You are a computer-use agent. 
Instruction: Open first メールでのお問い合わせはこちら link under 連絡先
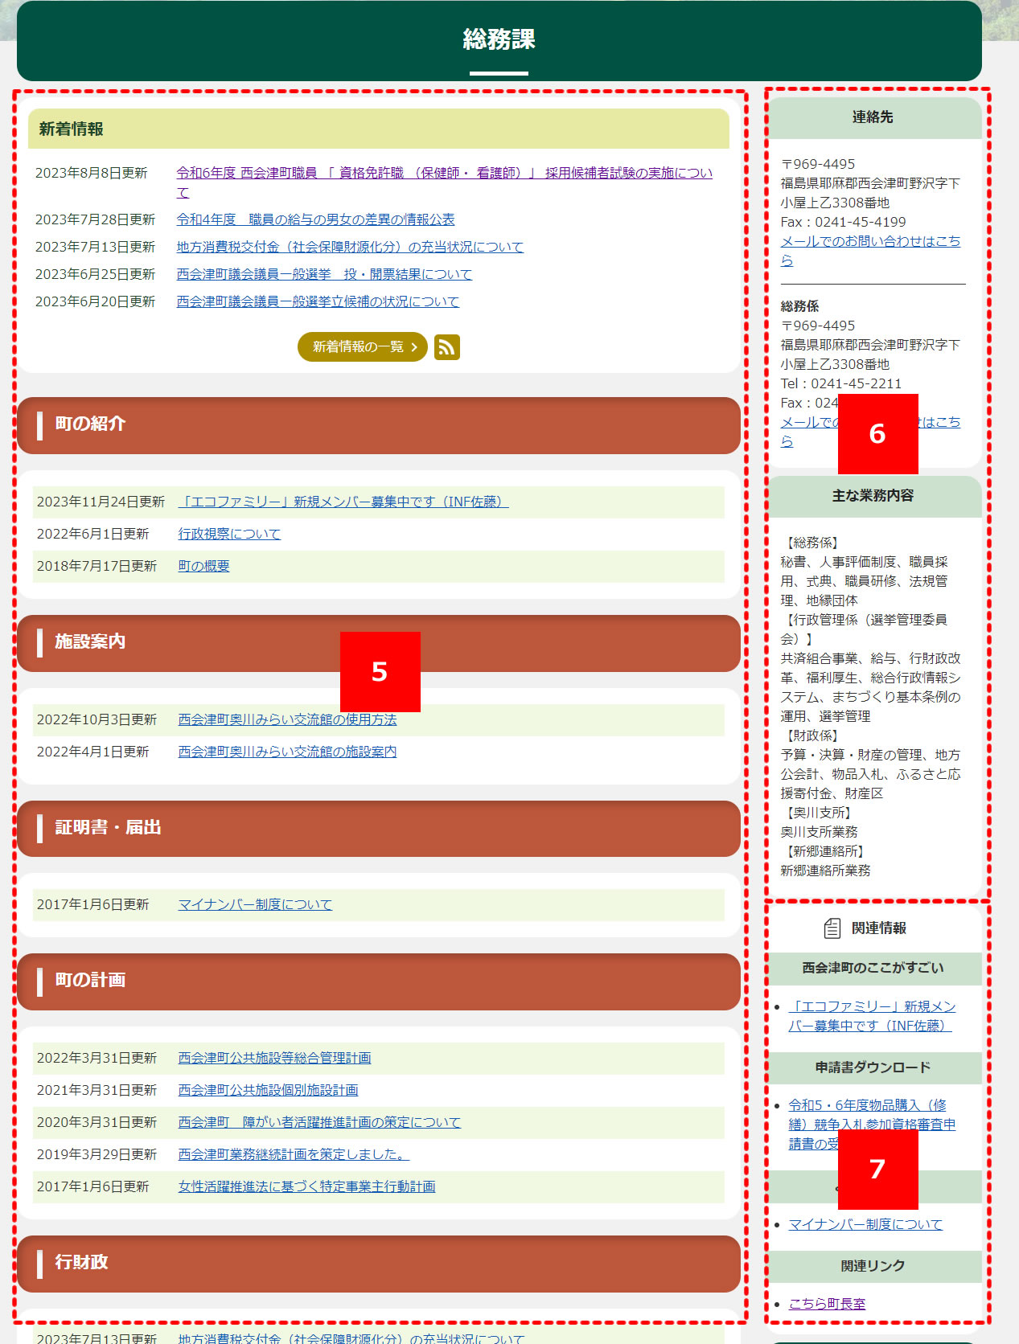coord(870,251)
